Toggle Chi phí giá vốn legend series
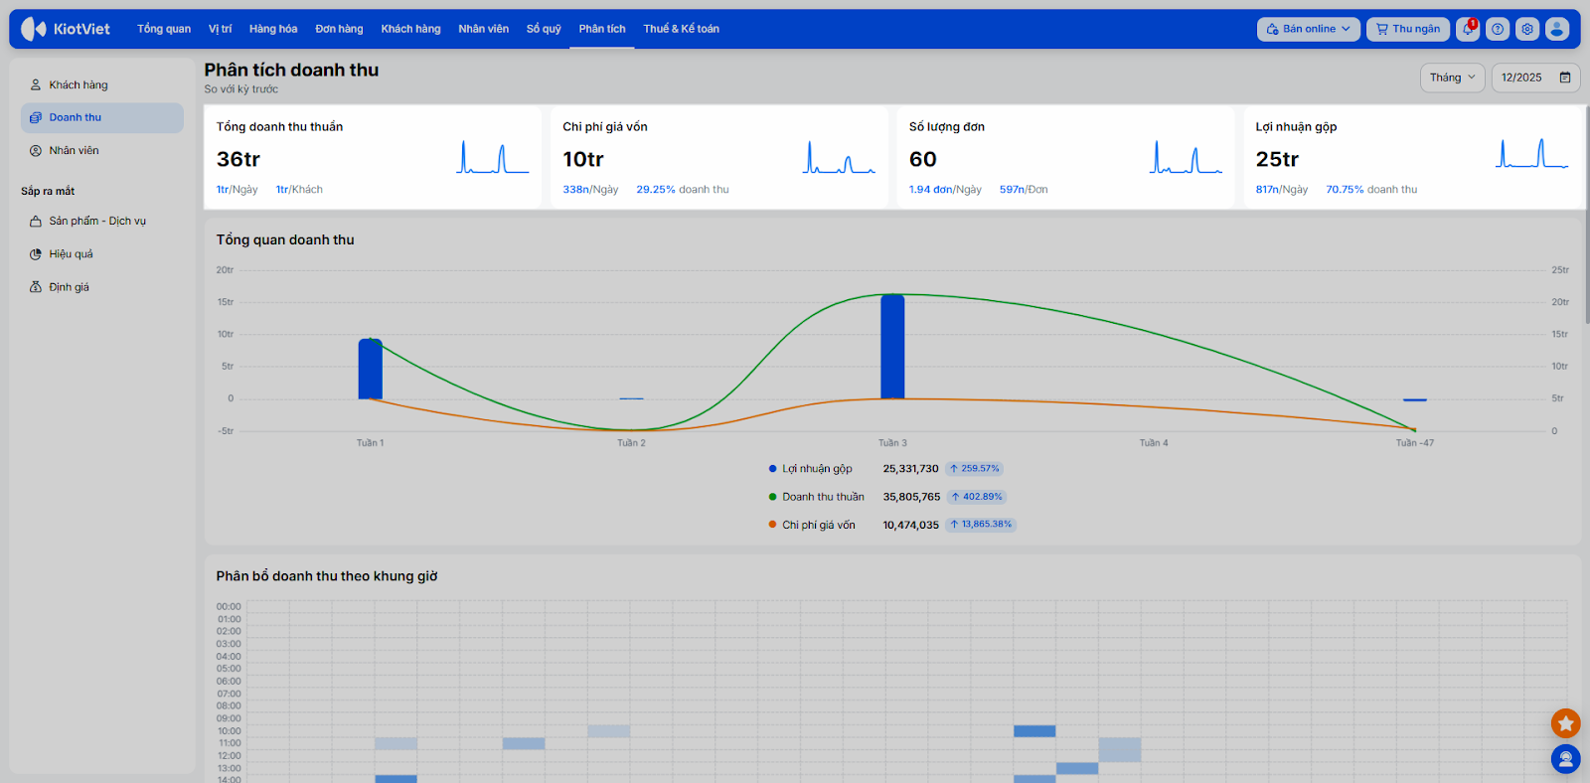This screenshot has width=1590, height=783. coord(818,525)
